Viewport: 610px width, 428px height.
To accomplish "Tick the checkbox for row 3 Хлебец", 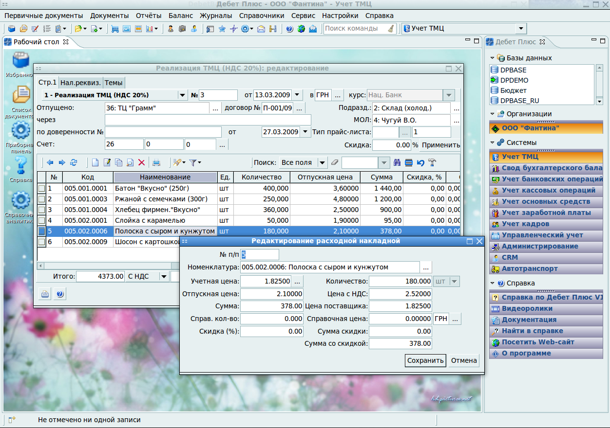I will tap(42, 210).
